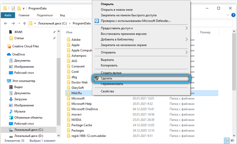Select the regid.1986-12.com.adobe folder
The height and width of the screenshot is (144, 237).
tap(88, 136)
